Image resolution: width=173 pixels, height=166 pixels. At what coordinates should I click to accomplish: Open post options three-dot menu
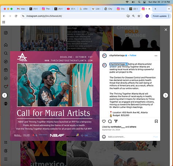click(156, 56)
